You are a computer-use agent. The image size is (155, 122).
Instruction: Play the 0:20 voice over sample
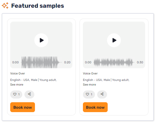41,40
